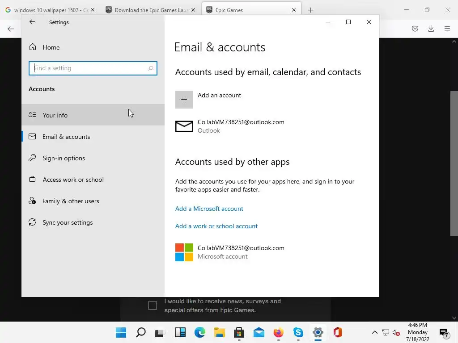The image size is (458, 343).
Task: Switch to Firefox on the taskbar
Action: 278,332
